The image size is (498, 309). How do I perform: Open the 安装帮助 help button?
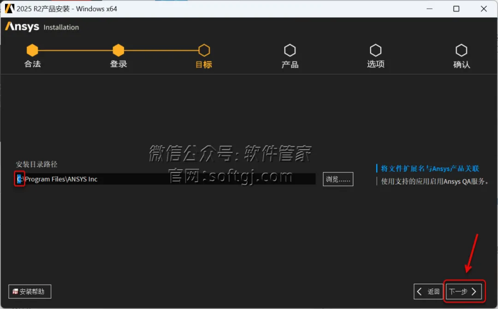(30, 291)
